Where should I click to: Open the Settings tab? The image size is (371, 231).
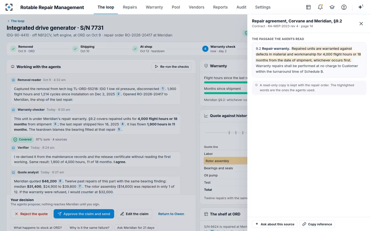pyautogui.click(x=263, y=7)
